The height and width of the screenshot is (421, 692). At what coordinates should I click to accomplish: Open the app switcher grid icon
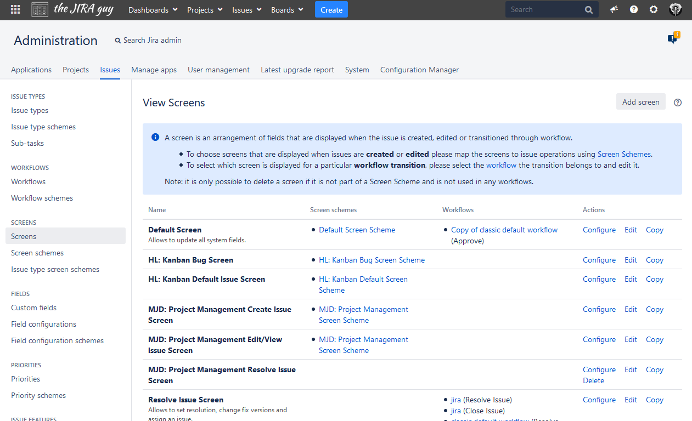tap(15, 10)
